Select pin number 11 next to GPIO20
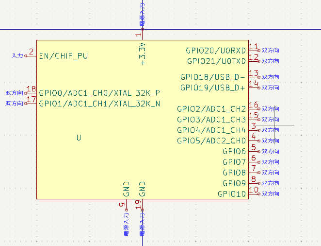321x246 pixels. (x=253, y=47)
